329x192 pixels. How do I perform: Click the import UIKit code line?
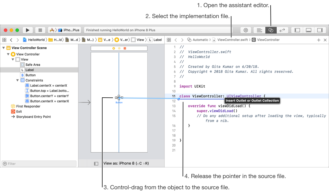pyautogui.click(x=192, y=86)
